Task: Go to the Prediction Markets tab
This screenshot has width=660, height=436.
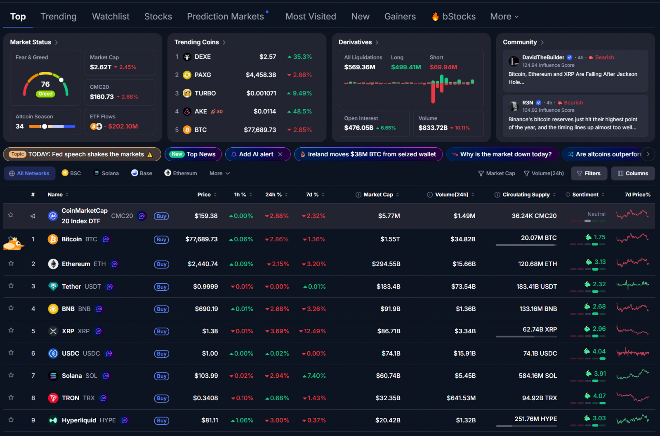Action: point(226,16)
